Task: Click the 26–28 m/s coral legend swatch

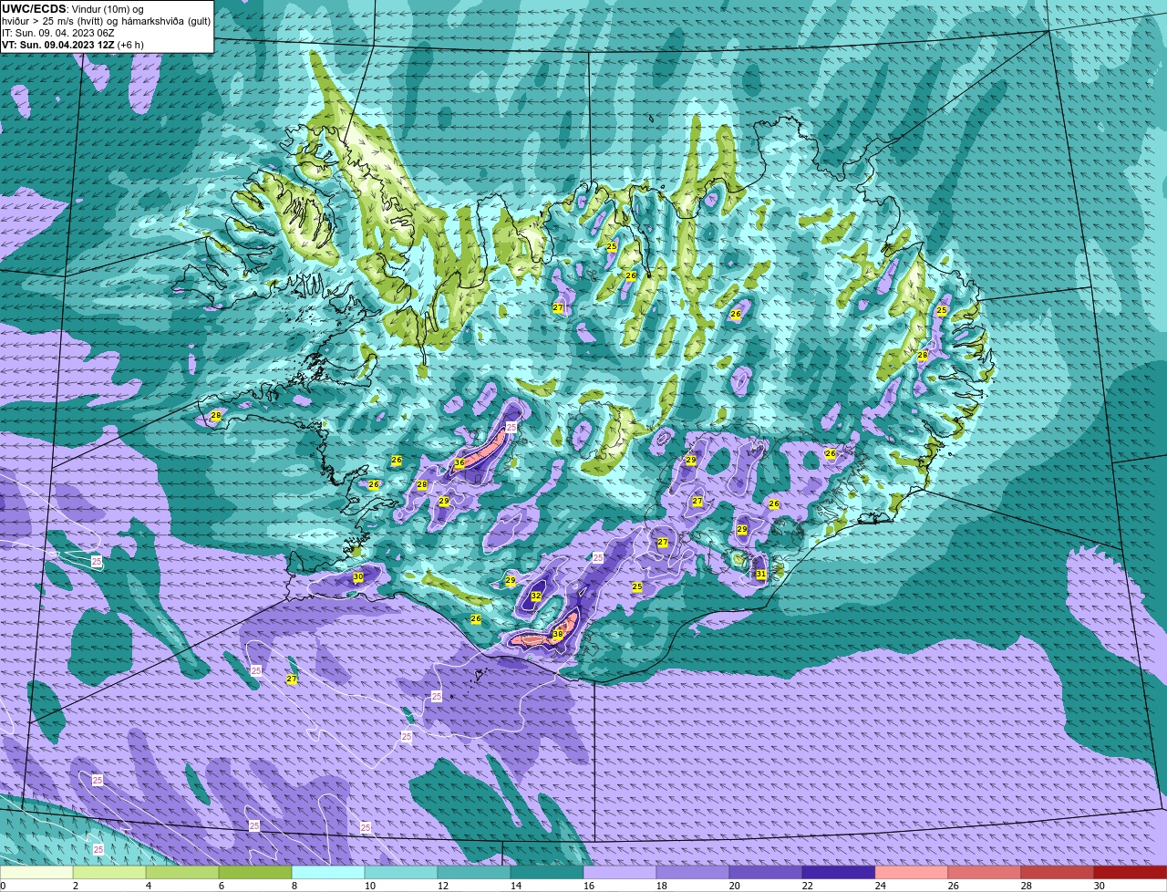Action: [x=985, y=873]
